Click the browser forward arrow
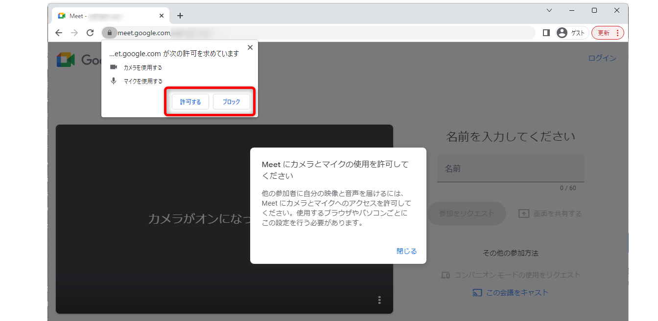 pyautogui.click(x=74, y=33)
